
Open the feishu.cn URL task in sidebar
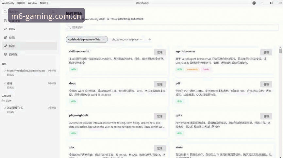coord(29,72)
